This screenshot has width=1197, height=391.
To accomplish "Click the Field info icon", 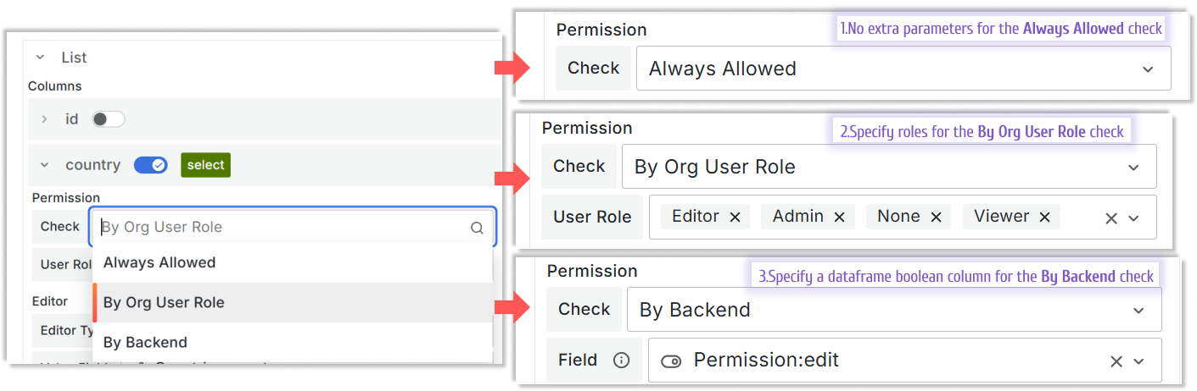I will [621, 361].
